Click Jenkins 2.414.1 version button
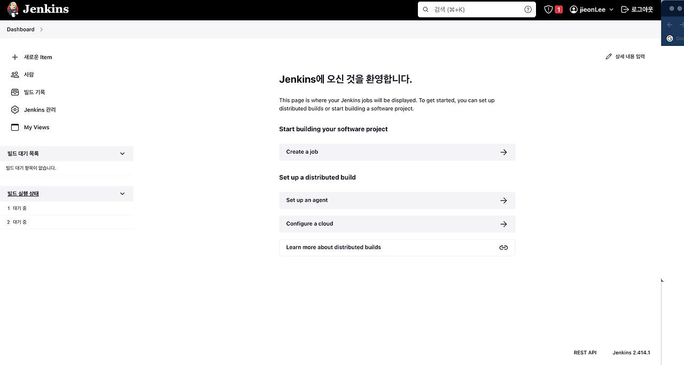 pos(631,353)
